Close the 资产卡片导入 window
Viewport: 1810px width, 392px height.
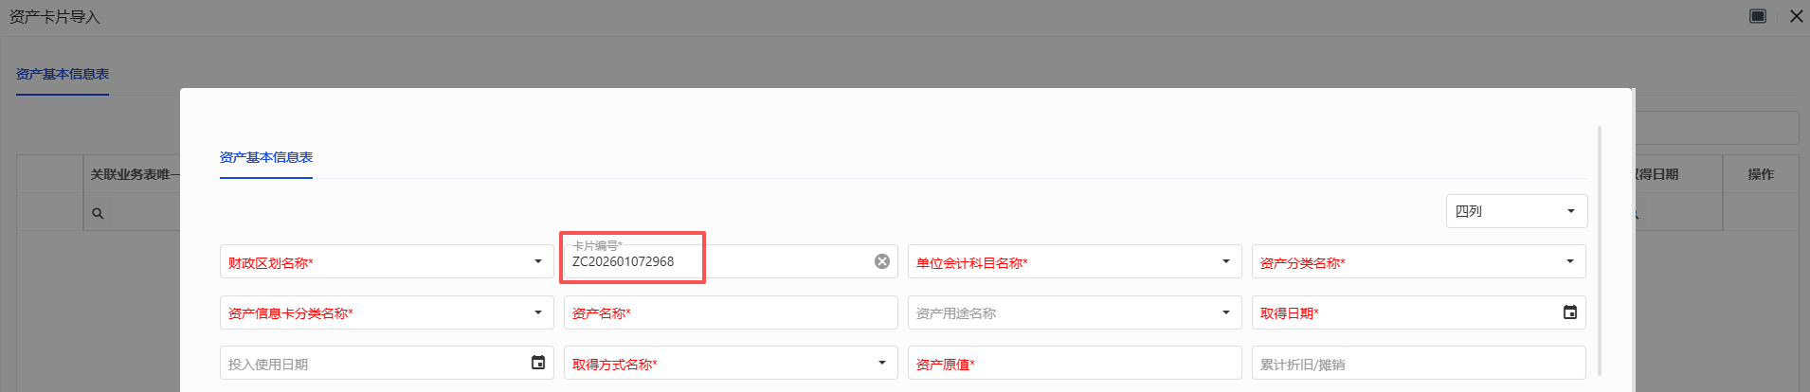[x=1796, y=16]
